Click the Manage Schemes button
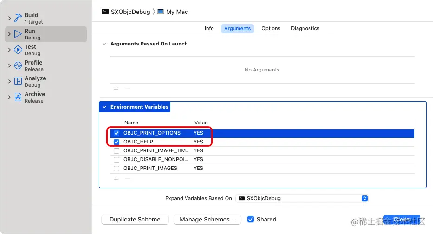This screenshot has height=234, width=433. point(207,219)
